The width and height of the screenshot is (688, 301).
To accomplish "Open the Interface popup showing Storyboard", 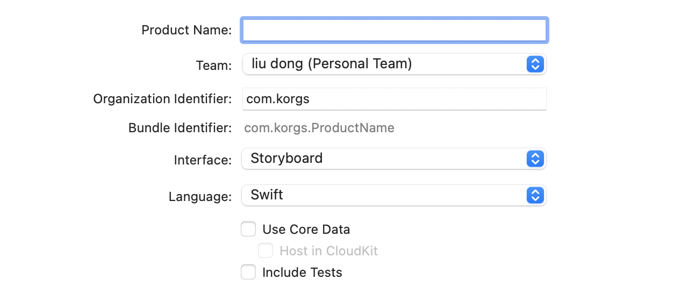I will [x=384, y=159].
